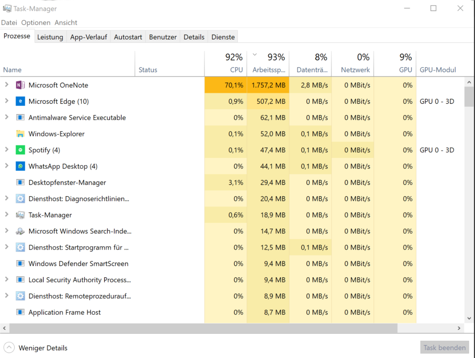Sort by the GPU column header
This screenshot has width=475, height=358.
(x=395, y=63)
